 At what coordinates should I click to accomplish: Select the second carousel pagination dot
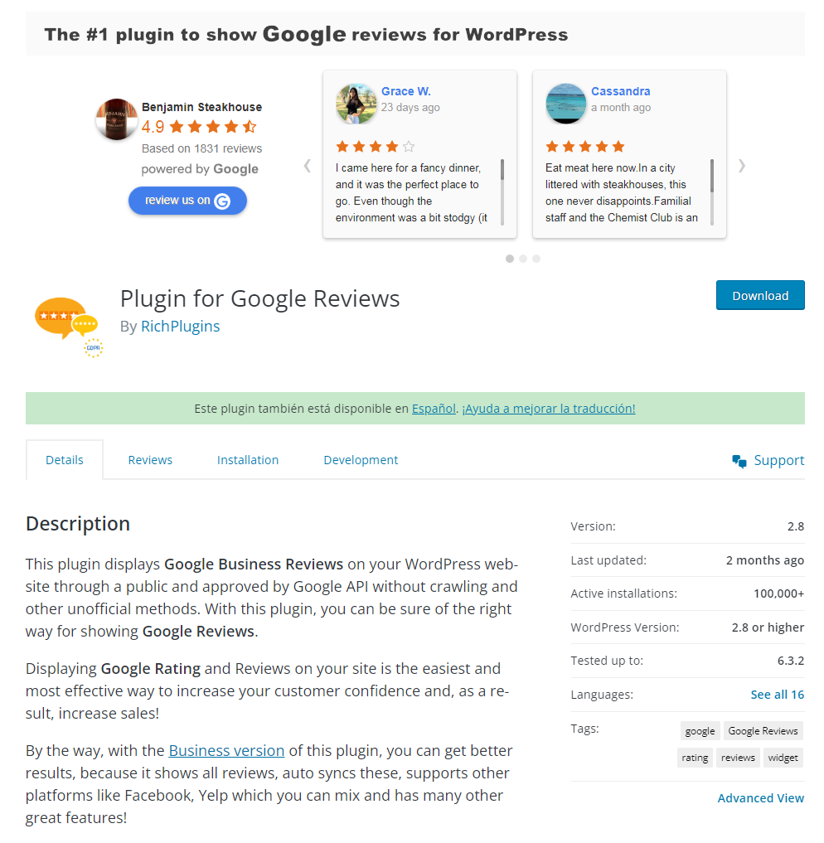click(523, 259)
